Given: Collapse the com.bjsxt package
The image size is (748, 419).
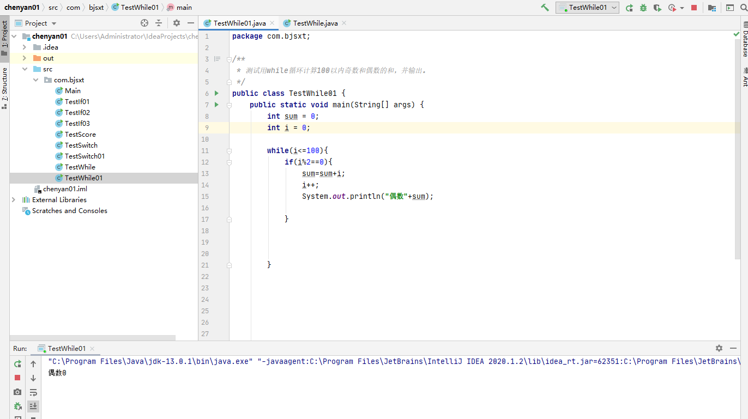Looking at the screenshot, I should point(35,80).
